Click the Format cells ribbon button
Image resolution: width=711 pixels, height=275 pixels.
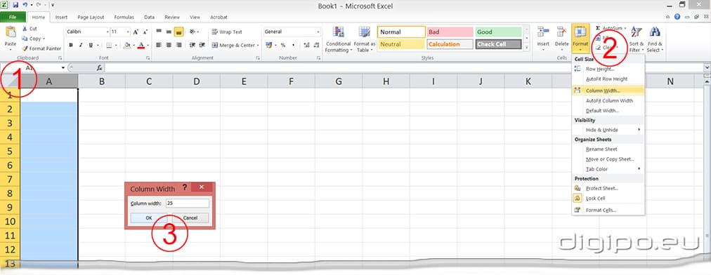click(580, 39)
